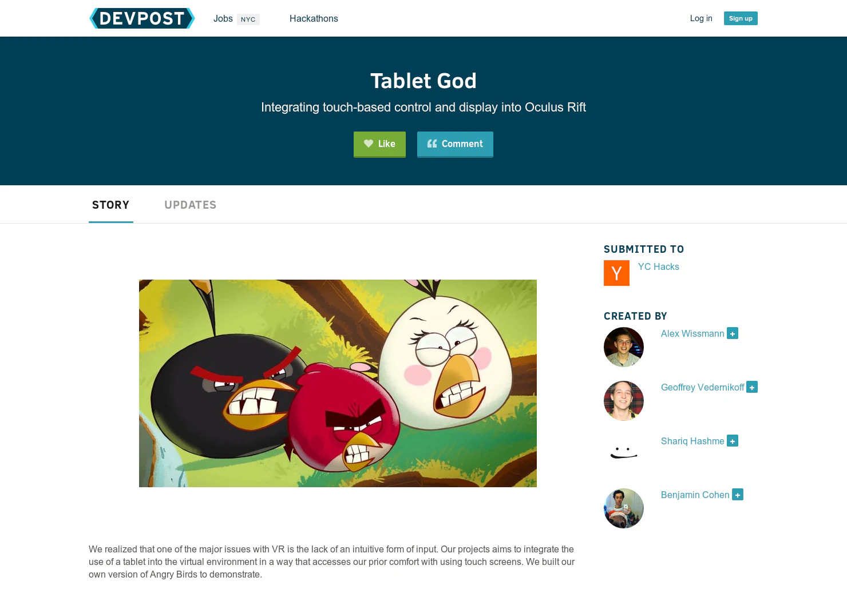Switch to the Updates tab
This screenshot has height=593, width=847.
click(190, 205)
